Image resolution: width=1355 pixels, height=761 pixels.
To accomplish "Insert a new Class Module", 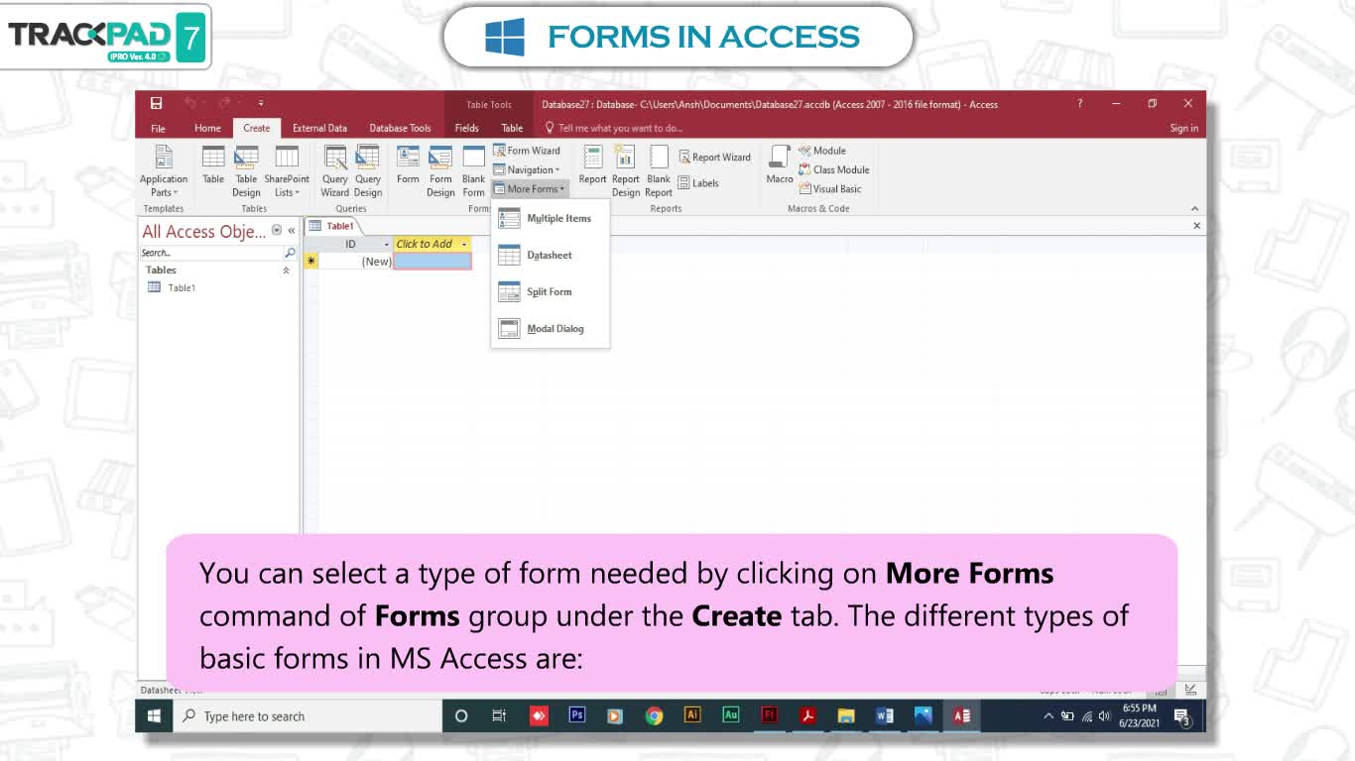I will [834, 169].
